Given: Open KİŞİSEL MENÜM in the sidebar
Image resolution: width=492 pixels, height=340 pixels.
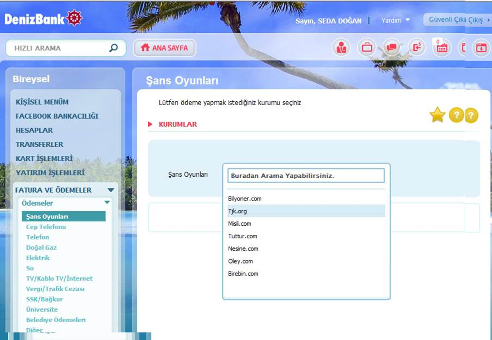Looking at the screenshot, I should pyautogui.click(x=42, y=102).
